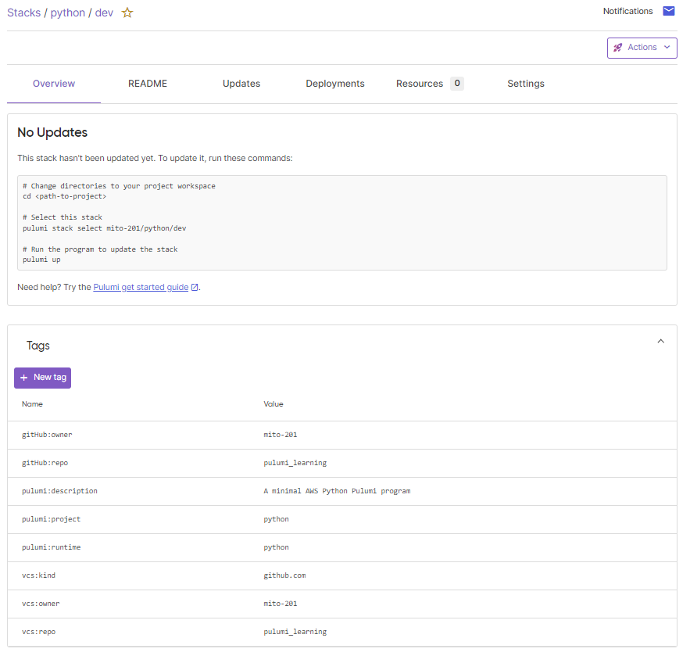The image size is (690, 656).
Task: Open the Pulumi get started guide link
Action: point(141,288)
